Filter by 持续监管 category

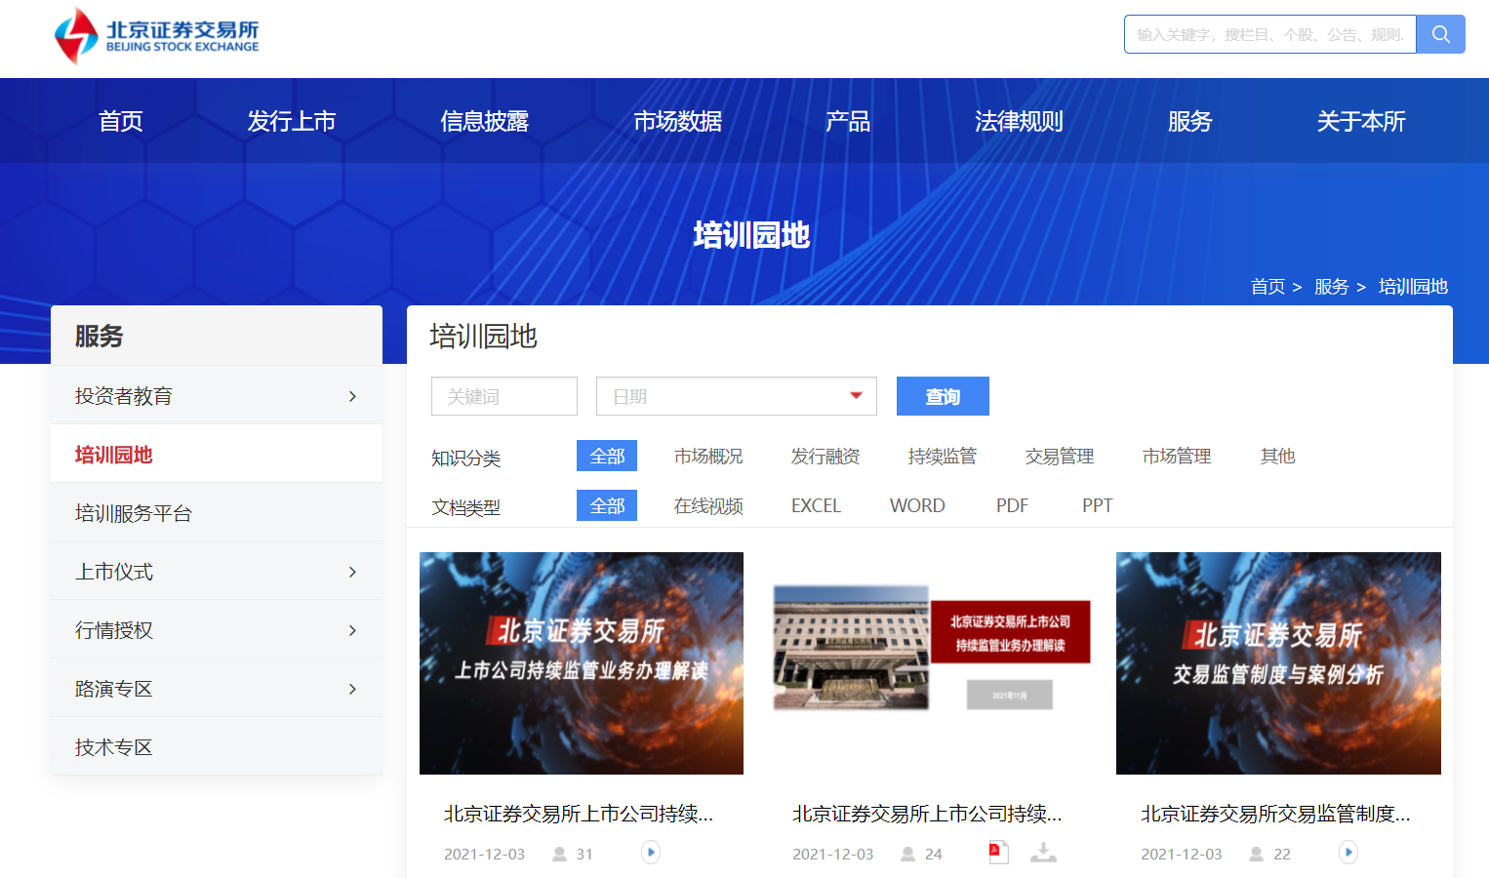coord(943,456)
